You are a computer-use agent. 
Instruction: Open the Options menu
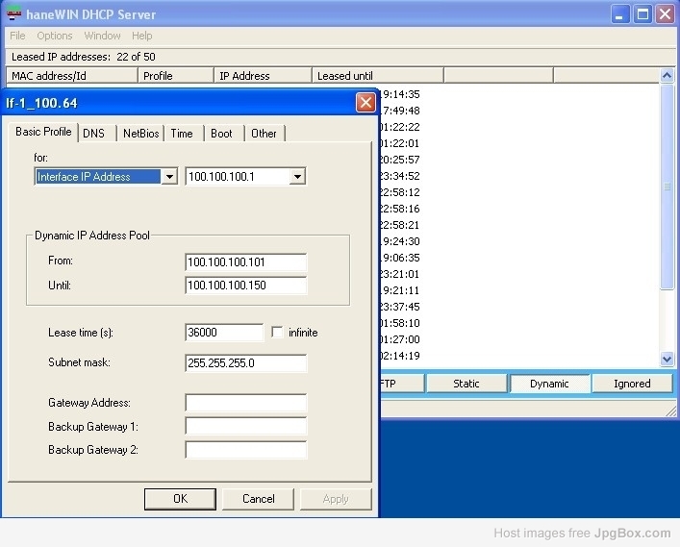point(55,36)
